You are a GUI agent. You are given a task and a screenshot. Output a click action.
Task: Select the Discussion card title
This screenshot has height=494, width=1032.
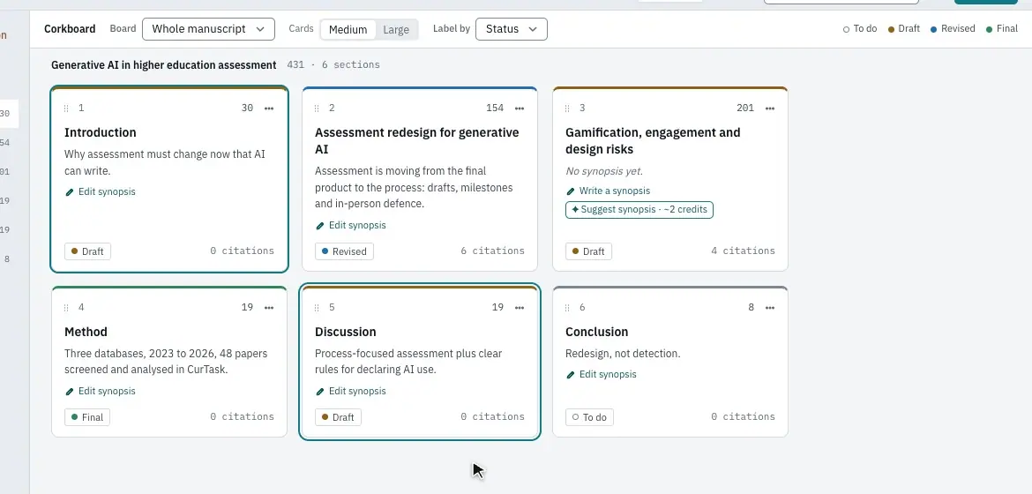pyautogui.click(x=346, y=332)
